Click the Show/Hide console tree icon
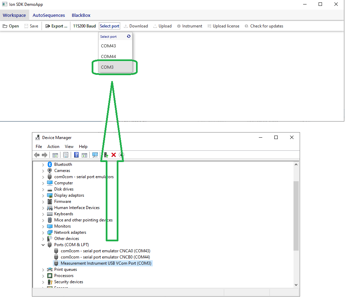Viewport: 345px width, 299px height. pyautogui.click(x=55, y=155)
